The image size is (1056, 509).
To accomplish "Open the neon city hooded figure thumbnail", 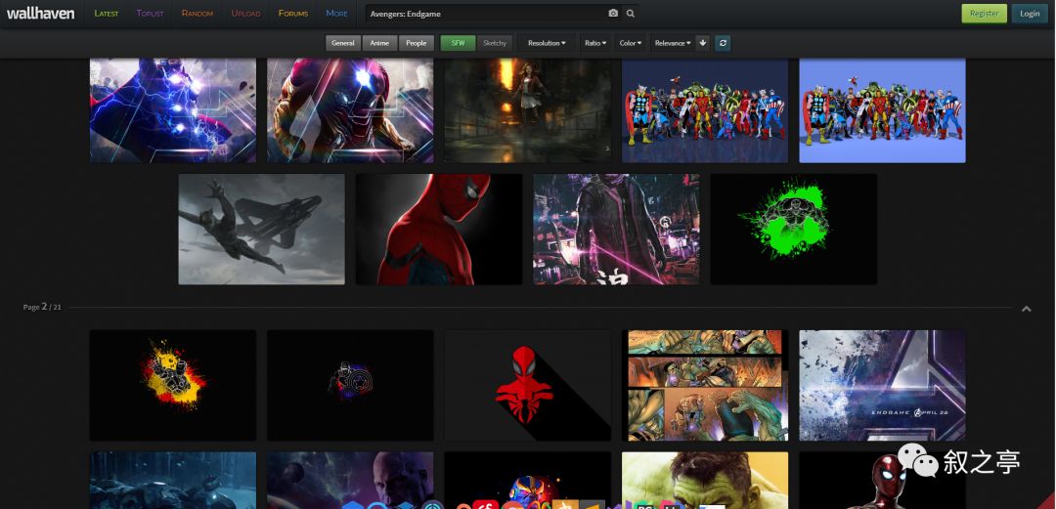I will pos(616,230).
